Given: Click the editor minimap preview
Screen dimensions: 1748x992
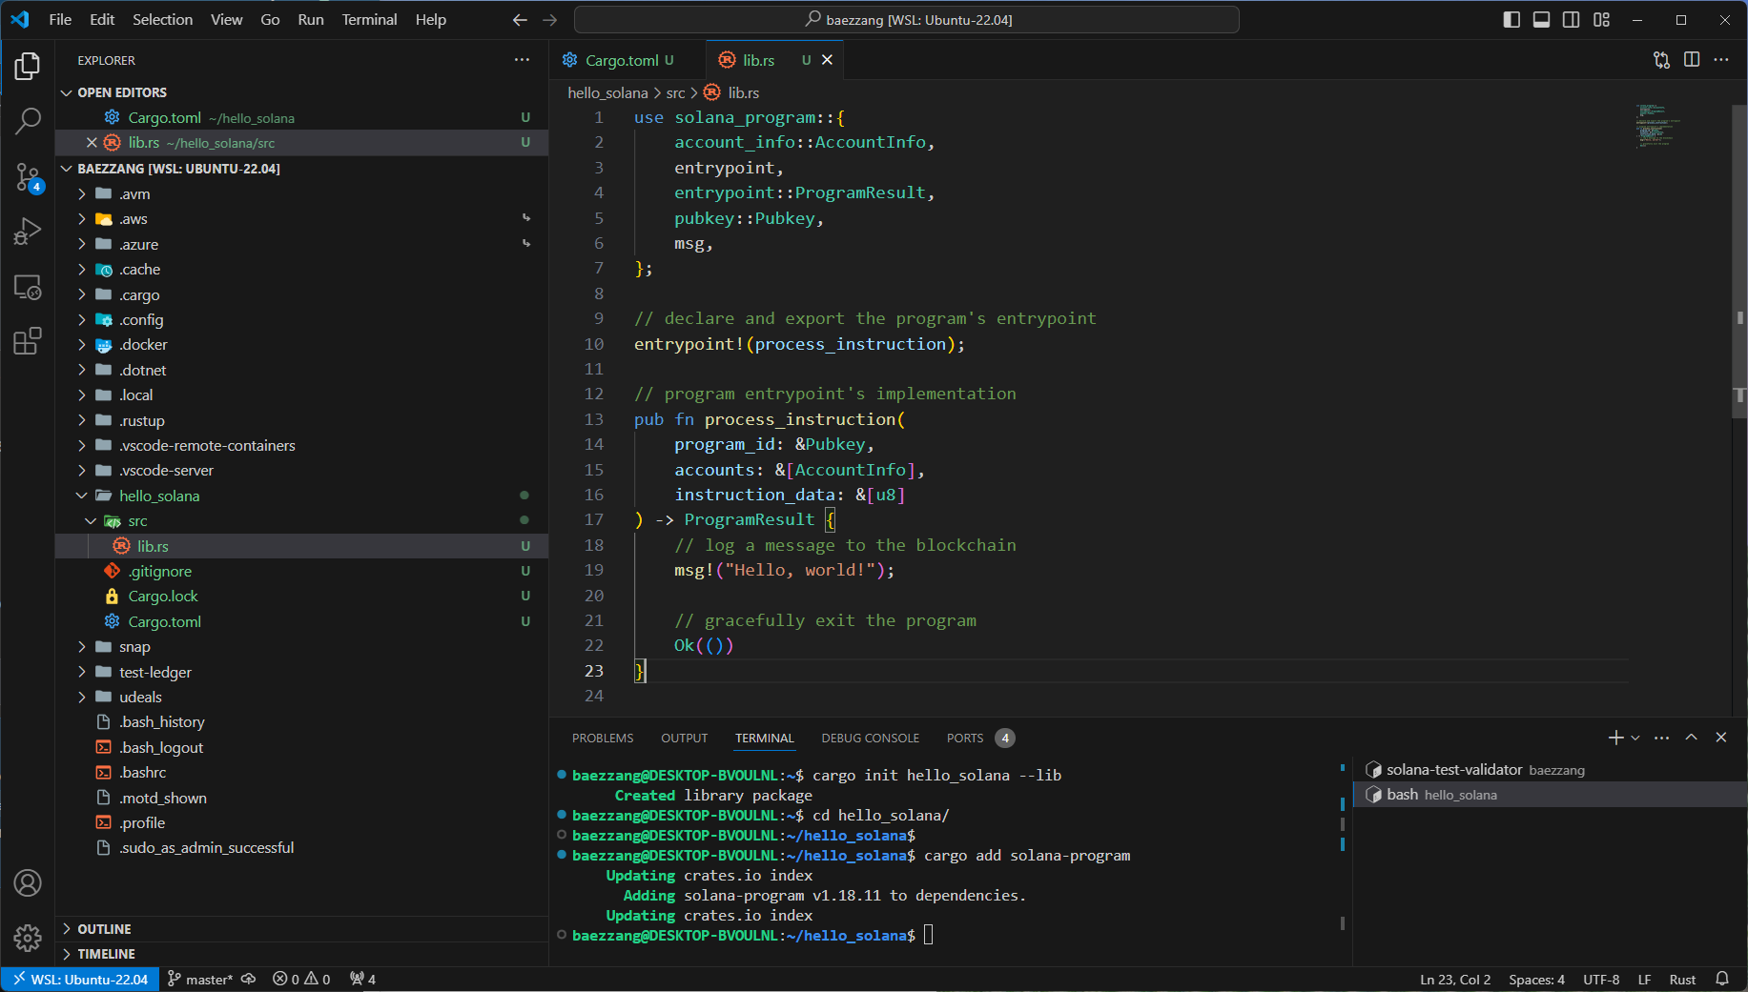Looking at the screenshot, I should click(x=1659, y=126).
